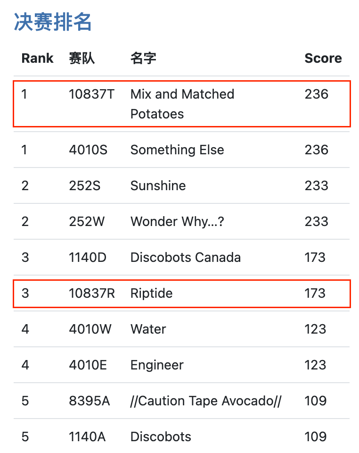Open the Sunshine team entry

coord(158,186)
